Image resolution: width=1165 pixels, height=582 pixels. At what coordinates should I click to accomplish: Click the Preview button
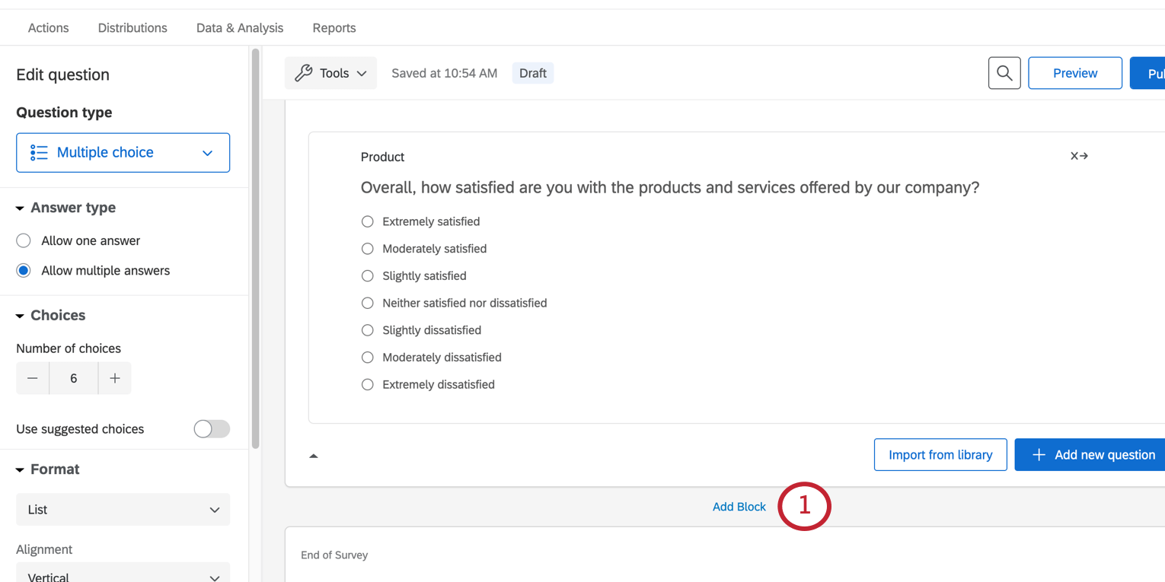(1074, 73)
